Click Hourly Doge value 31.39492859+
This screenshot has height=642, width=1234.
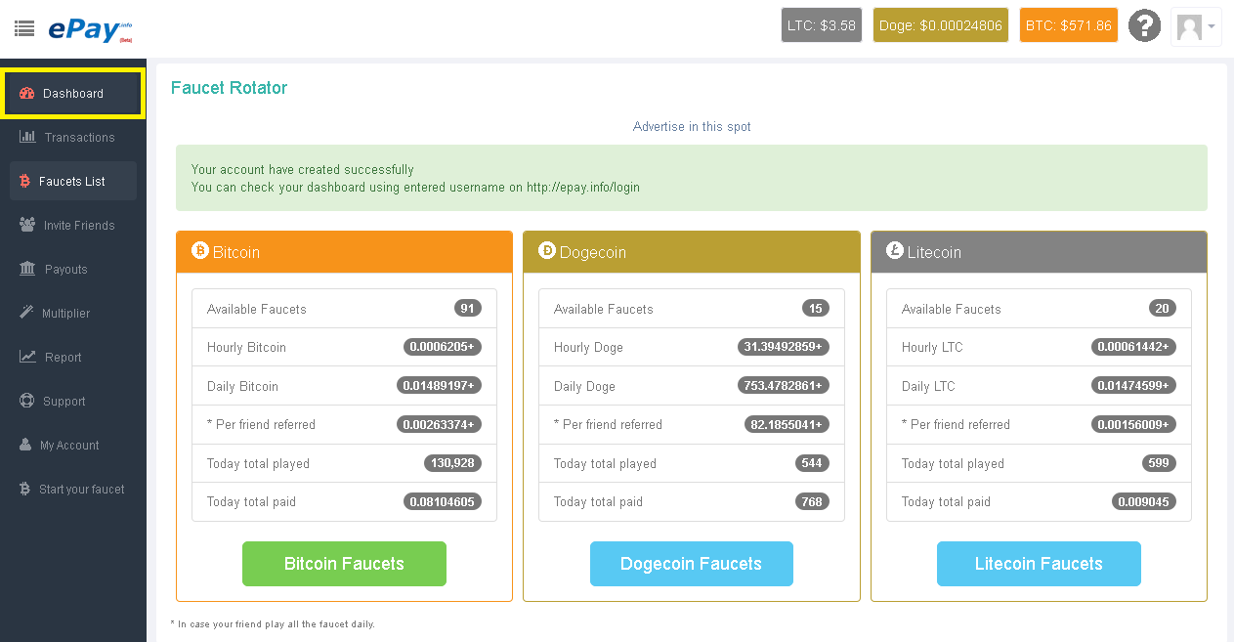pyautogui.click(x=784, y=347)
